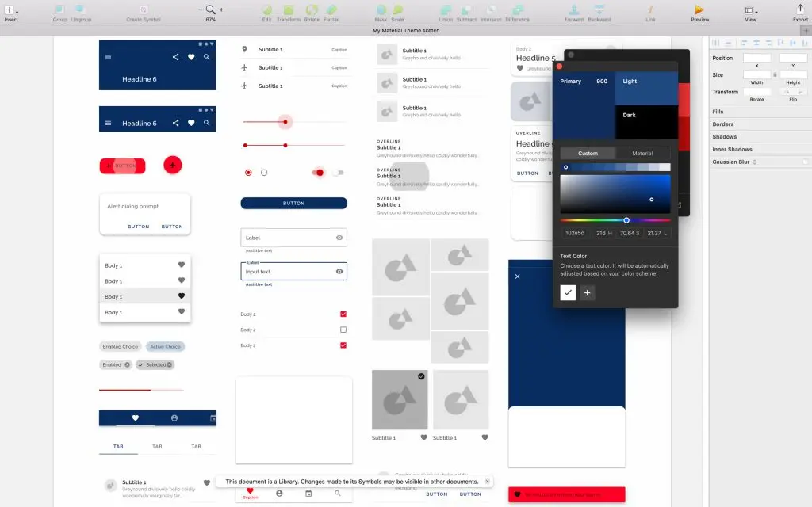Check the middle Body 2 checkbox
Screen dimensions: 812x507
(x=343, y=329)
